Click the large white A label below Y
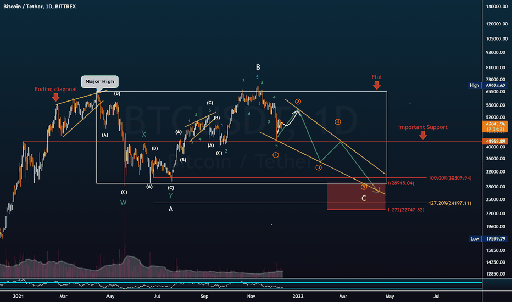Viewport: 512px width, 302px height. click(x=170, y=209)
